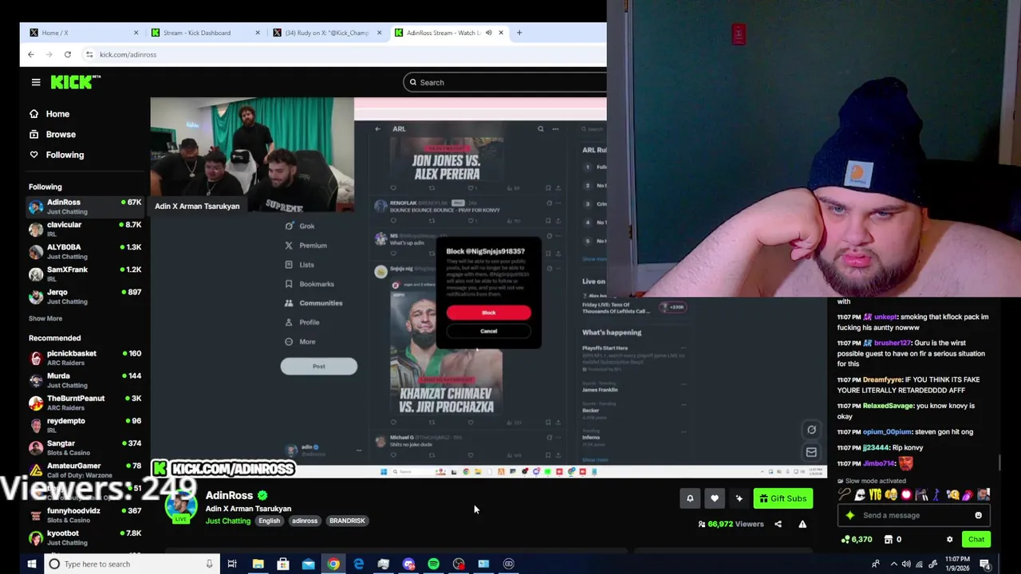The height and width of the screenshot is (574, 1021).
Task: Insert the YTG emote
Action: [x=875, y=495]
